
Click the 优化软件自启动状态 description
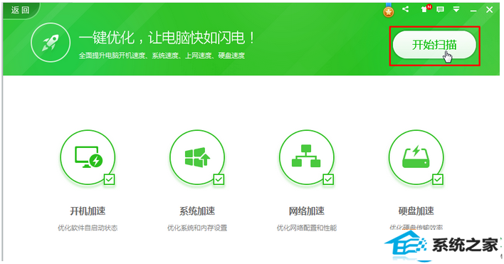88,228
